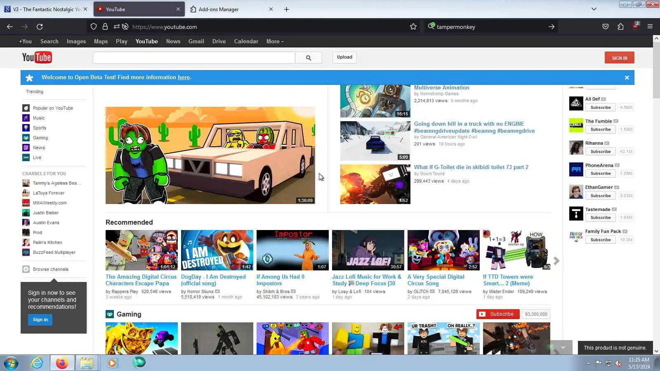This screenshot has height=371, width=660.
Task: Click the Sports category icon
Action: pos(26,128)
